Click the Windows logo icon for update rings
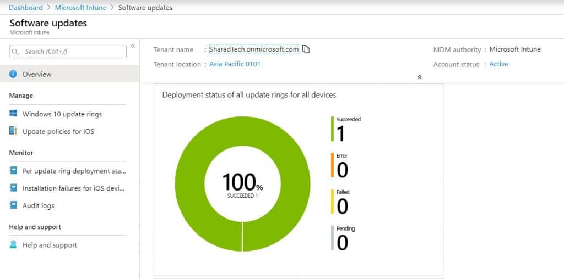 (x=13, y=113)
